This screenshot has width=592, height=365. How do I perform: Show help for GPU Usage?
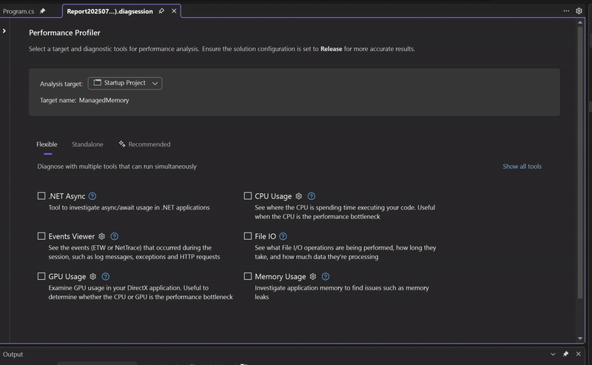tap(105, 277)
